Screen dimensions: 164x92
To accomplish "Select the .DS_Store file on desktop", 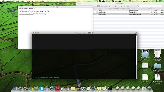I will pos(145,77).
